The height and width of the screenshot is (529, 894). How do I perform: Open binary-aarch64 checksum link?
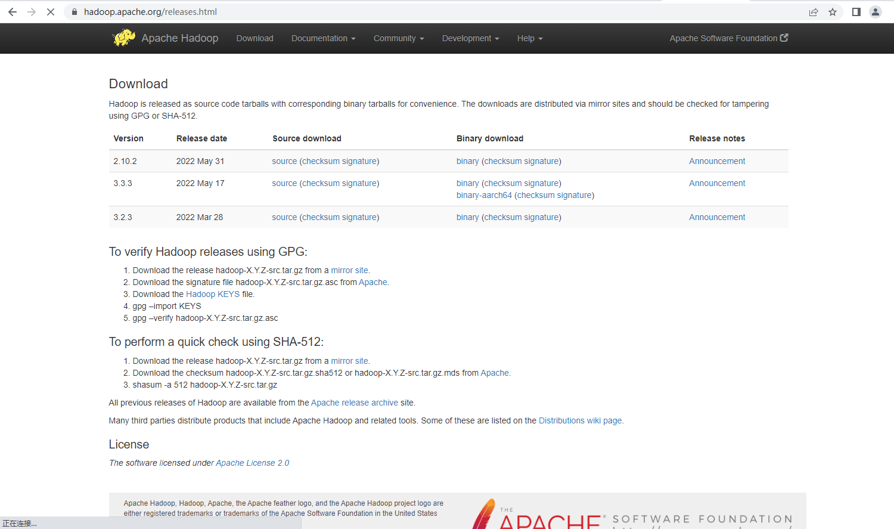click(x=536, y=195)
